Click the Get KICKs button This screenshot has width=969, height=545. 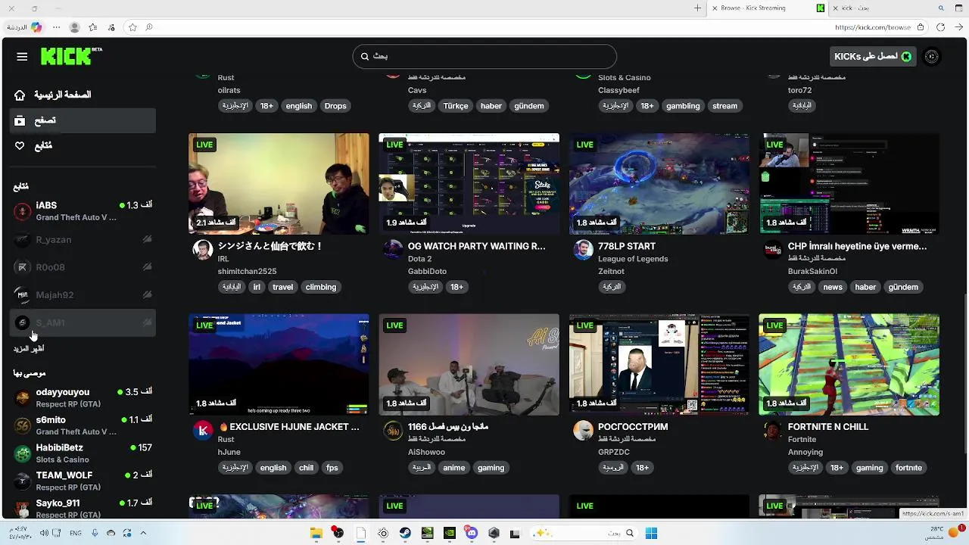(x=872, y=57)
